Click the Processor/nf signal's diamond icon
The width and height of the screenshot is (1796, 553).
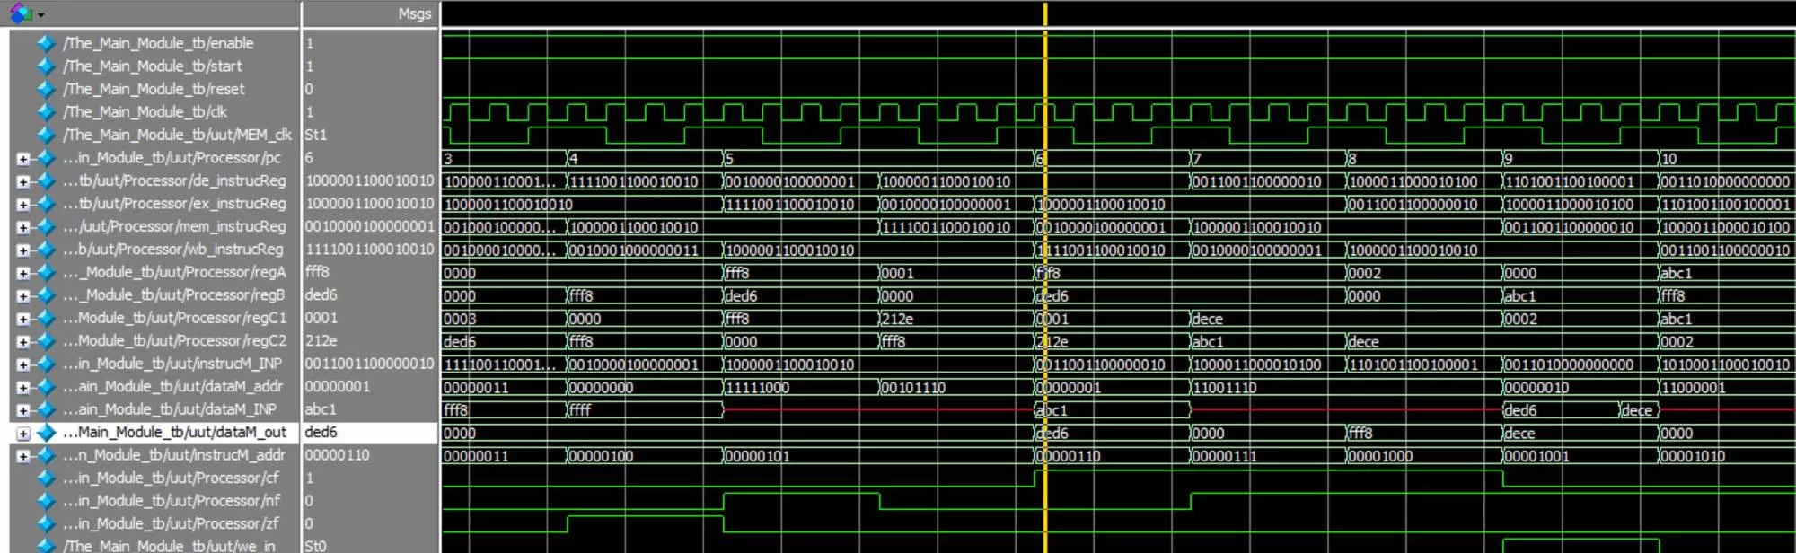(x=46, y=501)
